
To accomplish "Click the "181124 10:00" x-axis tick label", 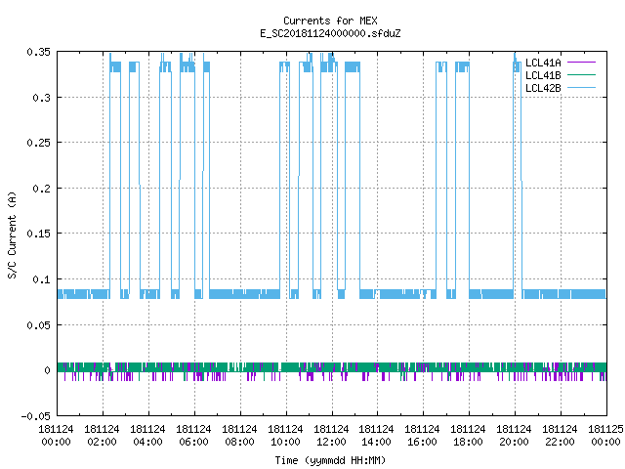I will click(285, 436).
